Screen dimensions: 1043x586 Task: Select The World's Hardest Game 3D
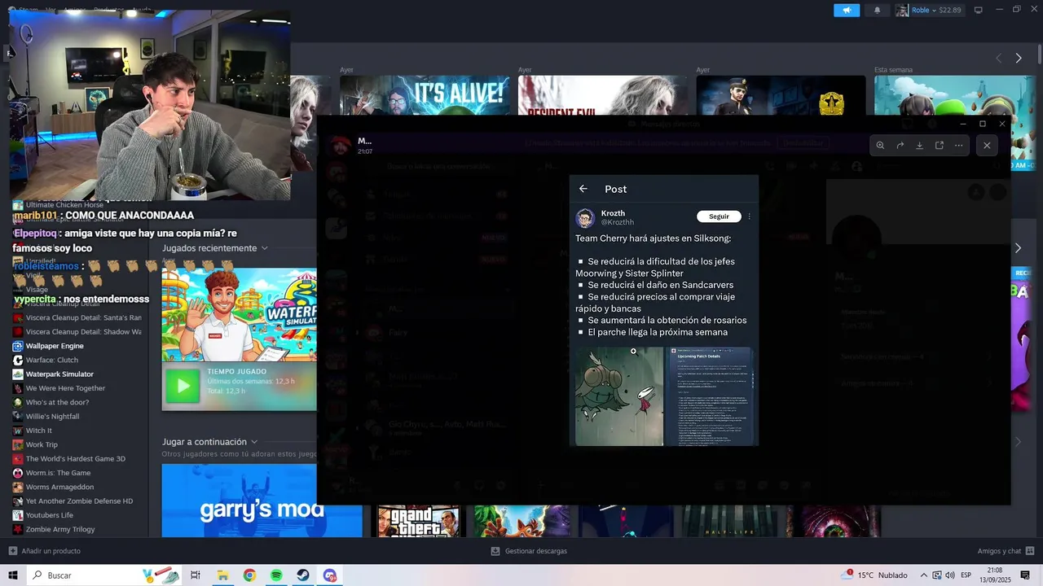[75, 459]
